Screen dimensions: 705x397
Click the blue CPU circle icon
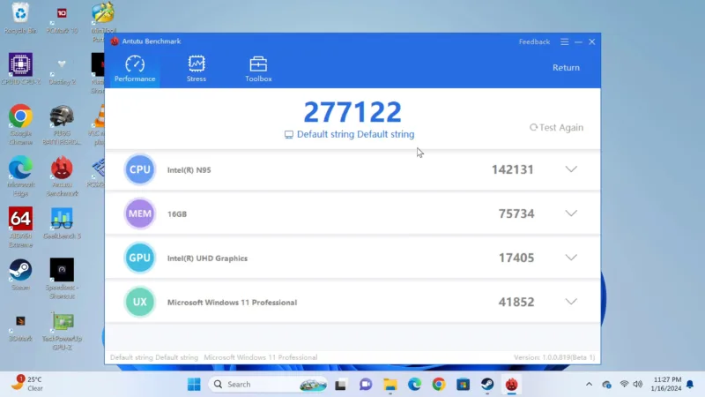(140, 169)
